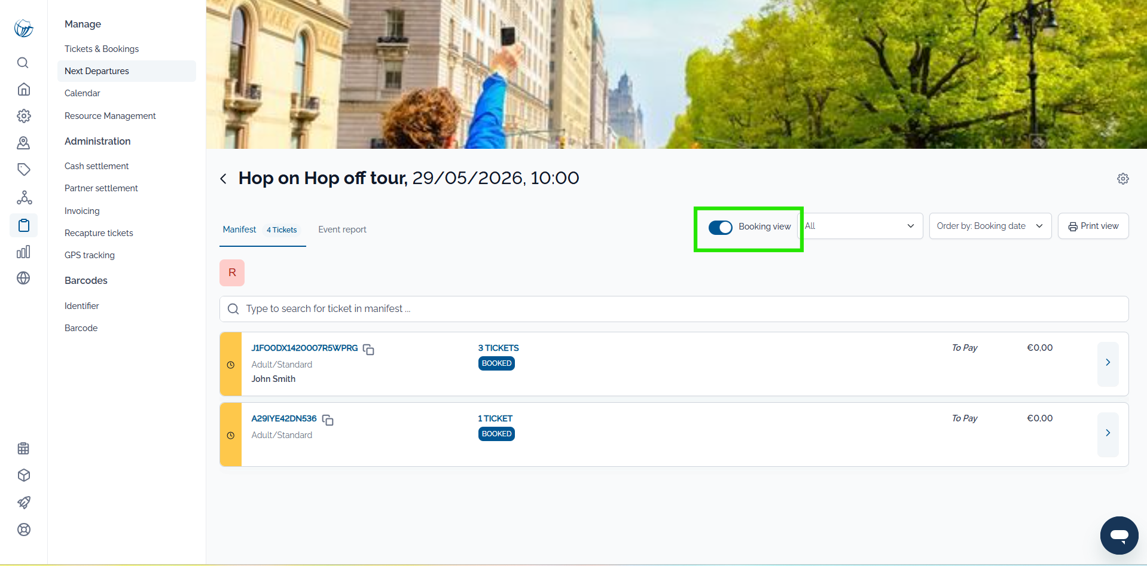Click the company logo icon in sidebar

[x=24, y=28]
